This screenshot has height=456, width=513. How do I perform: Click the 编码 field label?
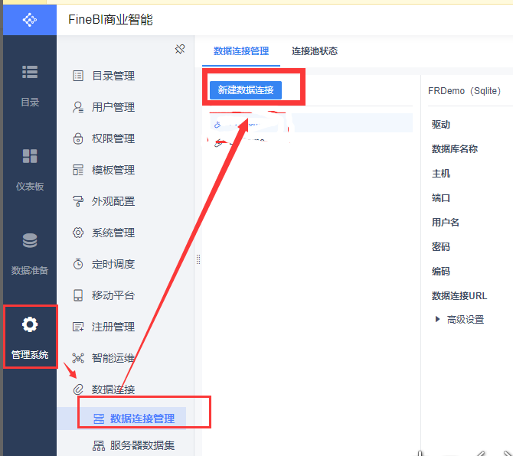point(441,272)
